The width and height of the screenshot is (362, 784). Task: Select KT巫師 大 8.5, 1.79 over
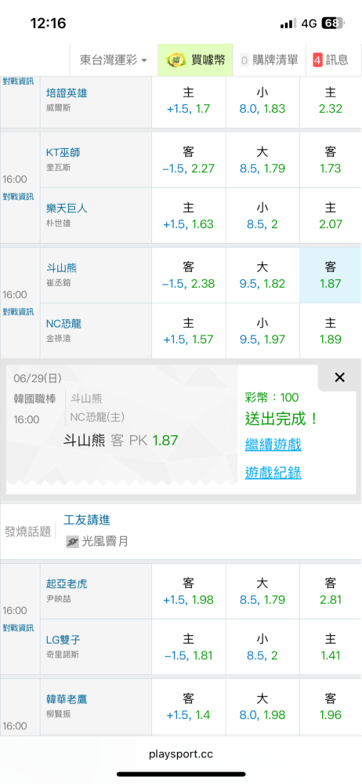click(x=262, y=160)
